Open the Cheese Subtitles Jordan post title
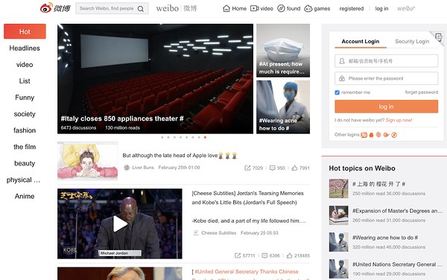The image size is (447, 280). click(x=247, y=198)
